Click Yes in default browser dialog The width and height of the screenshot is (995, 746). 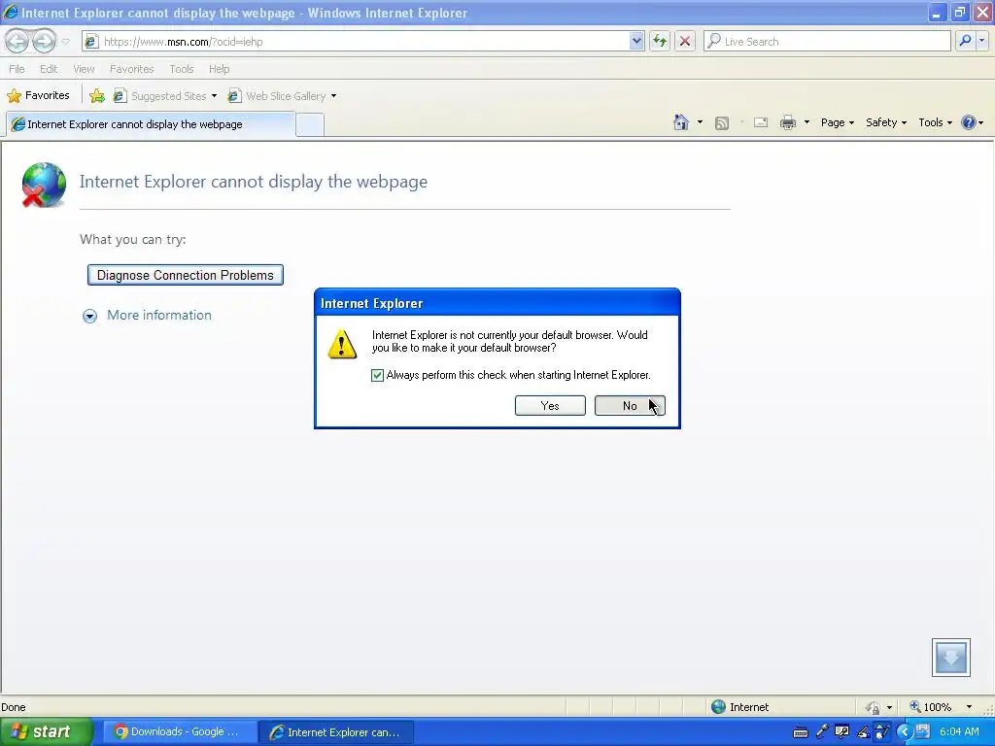click(550, 406)
